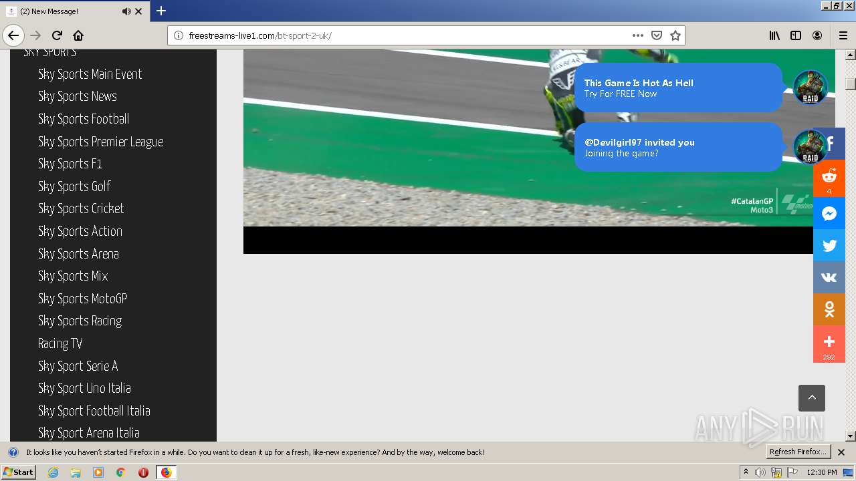Open the Sky Sports Cricket channel

pyautogui.click(x=81, y=208)
